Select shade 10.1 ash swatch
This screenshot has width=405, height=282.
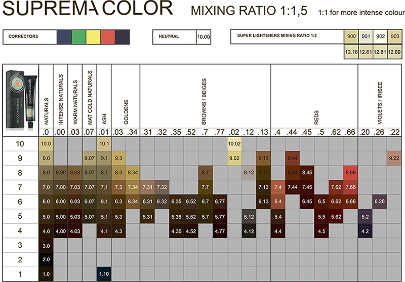click(104, 144)
